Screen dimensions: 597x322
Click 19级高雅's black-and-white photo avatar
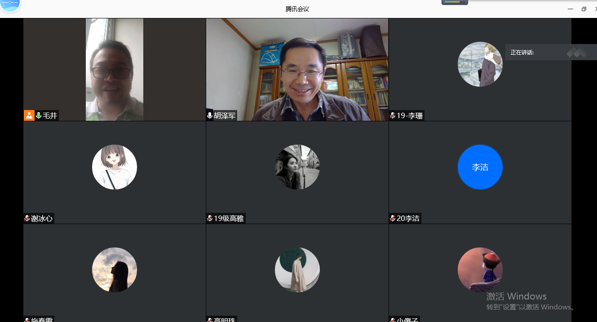[x=297, y=167]
